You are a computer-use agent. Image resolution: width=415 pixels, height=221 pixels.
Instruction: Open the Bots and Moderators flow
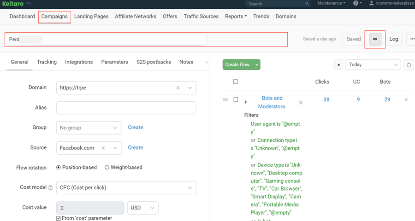click(272, 102)
